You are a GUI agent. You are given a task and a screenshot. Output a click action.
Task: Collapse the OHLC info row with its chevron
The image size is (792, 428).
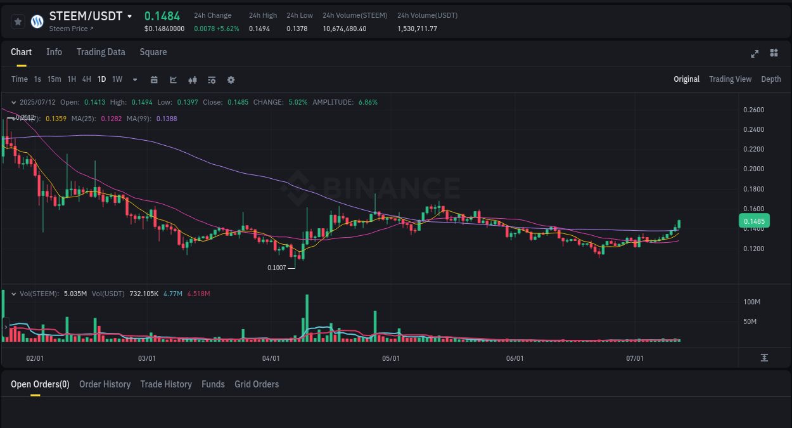(x=14, y=101)
